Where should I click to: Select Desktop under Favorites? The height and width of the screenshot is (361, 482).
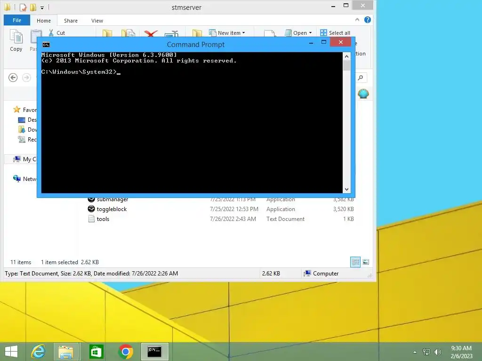pyautogui.click(x=27, y=120)
